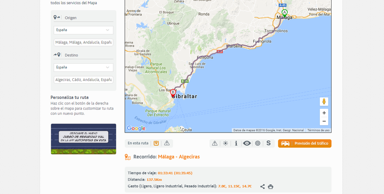Click the destination field Algeciras, Cádiz
Image resolution: width=384 pixels, height=194 pixels.
83,80
